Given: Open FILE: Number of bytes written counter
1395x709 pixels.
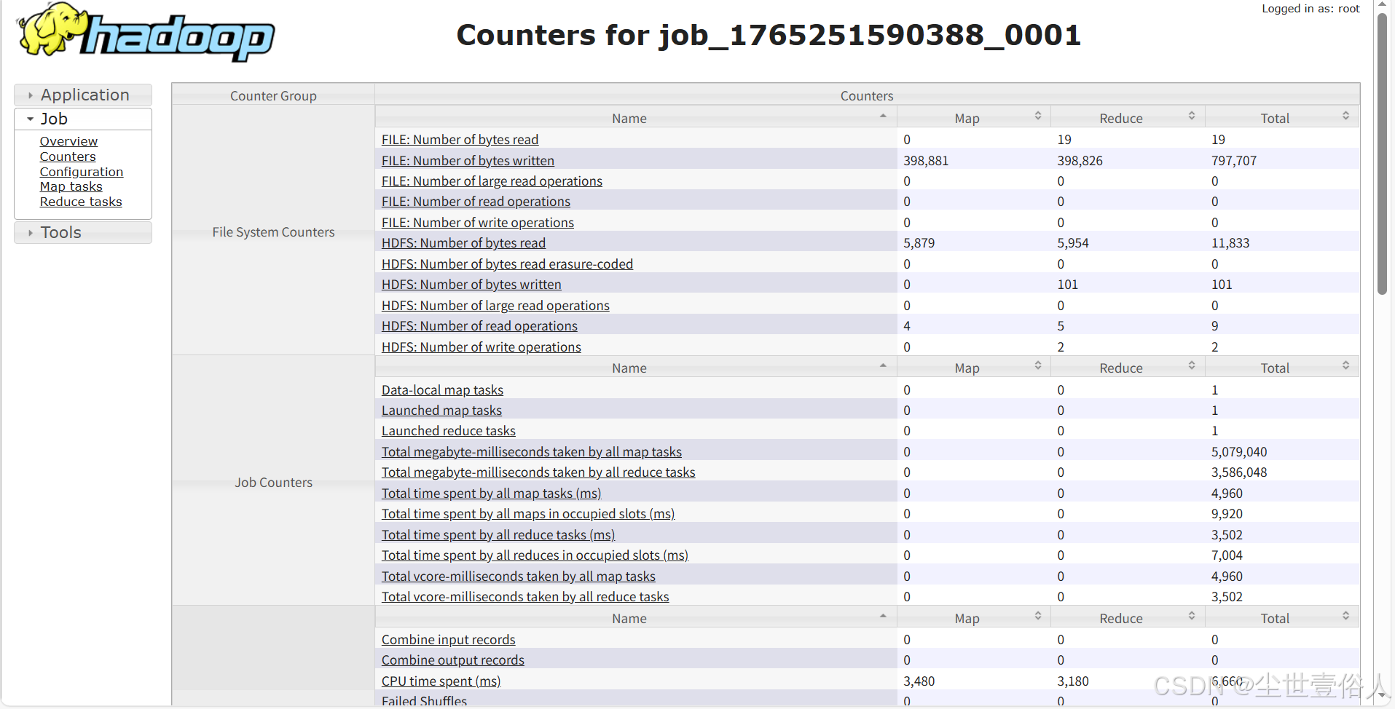Looking at the screenshot, I should click(468, 161).
